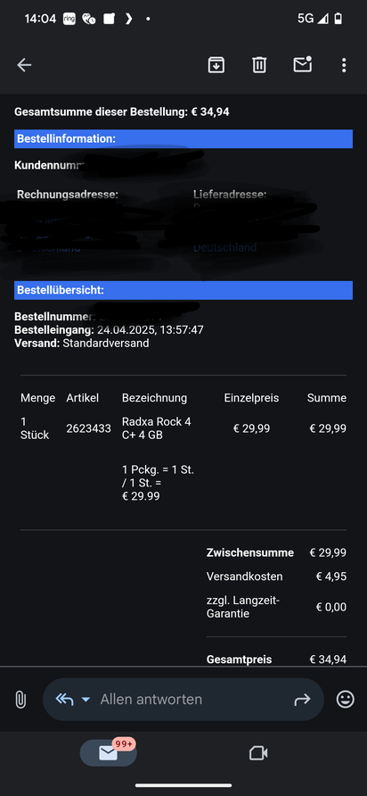Viewport: 367px width, 796px height.
Task: Switch to the Meet video tab
Action: tap(258, 753)
